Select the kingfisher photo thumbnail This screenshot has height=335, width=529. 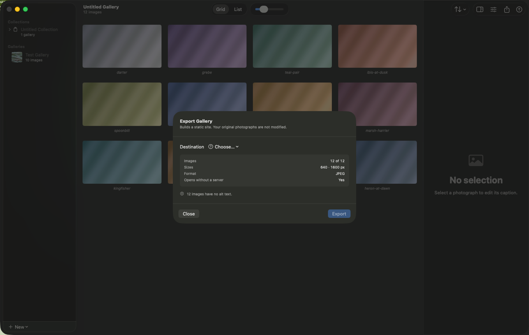[x=122, y=162]
